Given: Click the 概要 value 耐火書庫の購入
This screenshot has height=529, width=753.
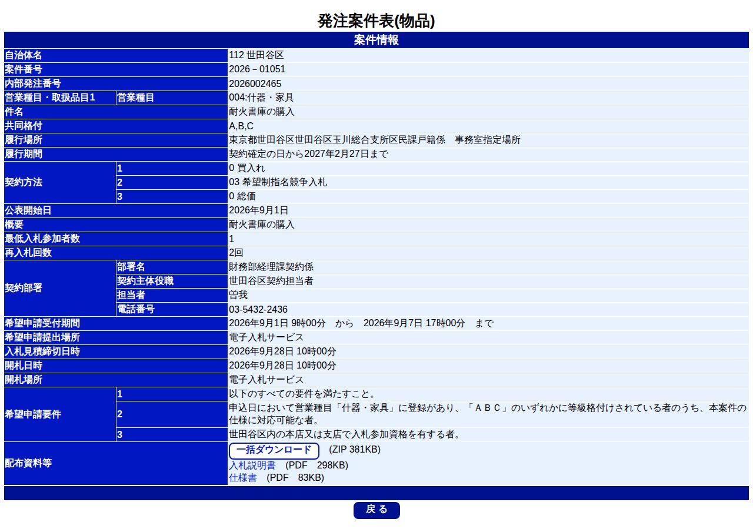Looking at the screenshot, I should click(262, 225).
